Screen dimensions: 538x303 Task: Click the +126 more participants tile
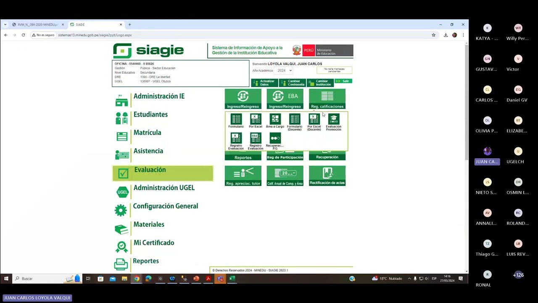[x=518, y=275]
